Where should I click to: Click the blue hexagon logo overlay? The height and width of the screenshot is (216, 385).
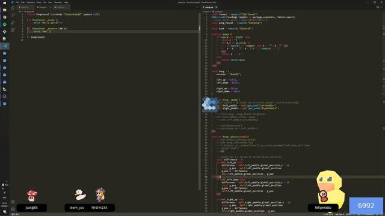[210, 105]
